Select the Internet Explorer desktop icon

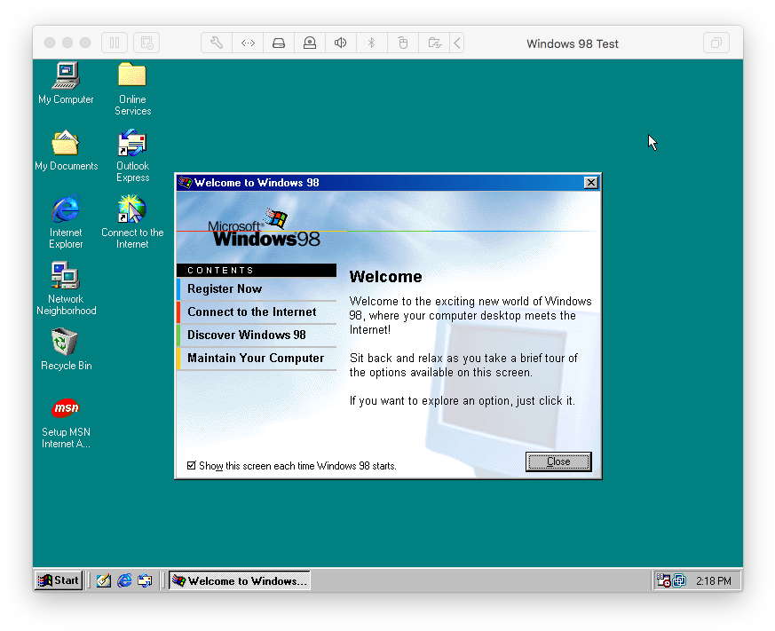click(66, 222)
